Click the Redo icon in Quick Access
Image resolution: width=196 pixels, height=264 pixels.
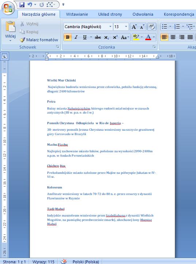pyautogui.click(x=41, y=4)
